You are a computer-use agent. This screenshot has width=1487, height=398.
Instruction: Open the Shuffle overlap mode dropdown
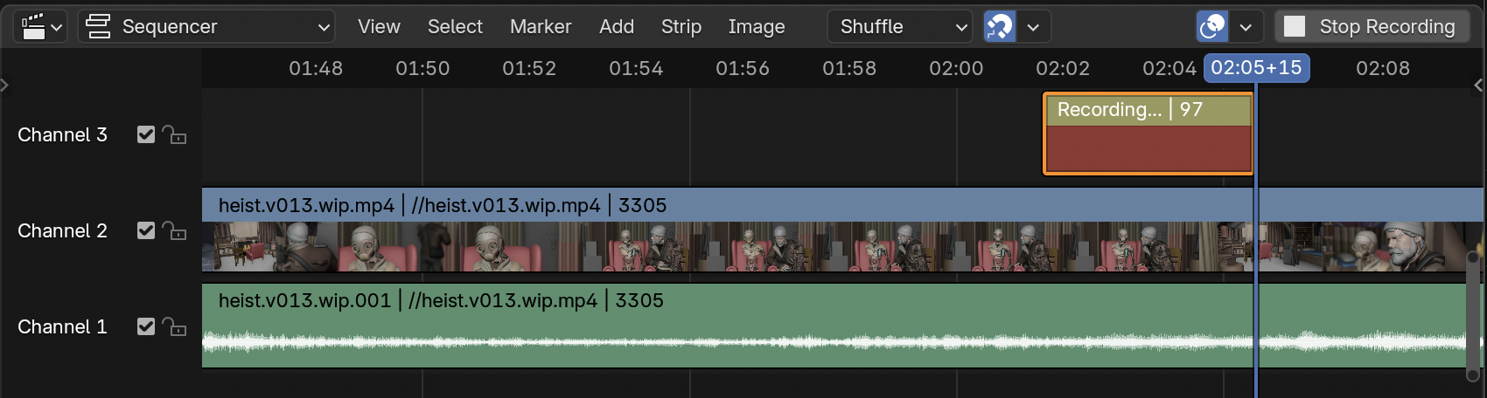900,27
